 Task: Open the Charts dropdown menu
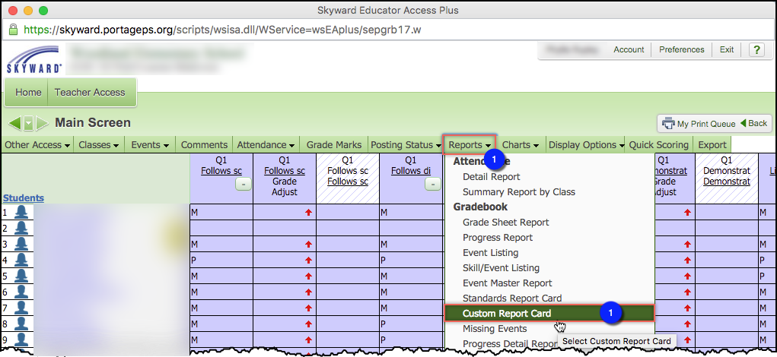(x=521, y=145)
